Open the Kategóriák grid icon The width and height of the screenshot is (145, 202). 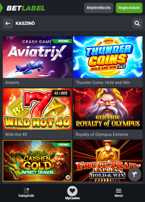click(26, 191)
